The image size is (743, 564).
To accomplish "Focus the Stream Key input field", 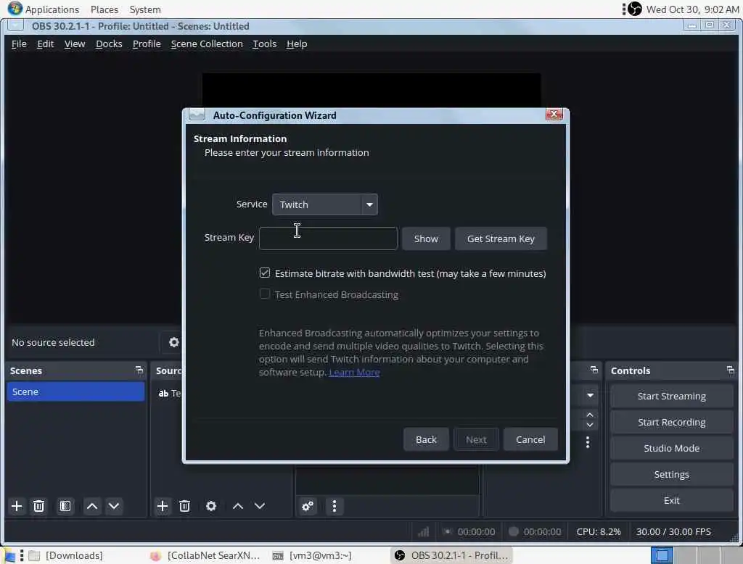I will (328, 239).
